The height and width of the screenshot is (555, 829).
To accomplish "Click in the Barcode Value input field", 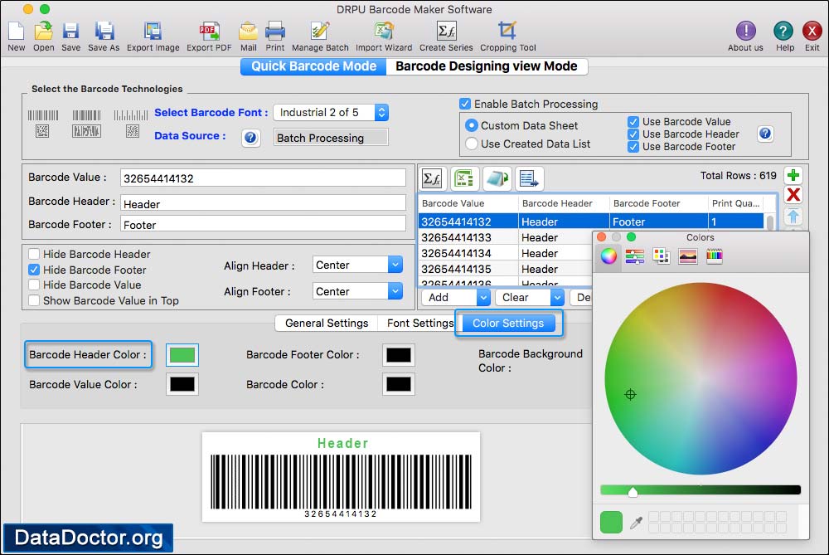I will tap(263, 178).
